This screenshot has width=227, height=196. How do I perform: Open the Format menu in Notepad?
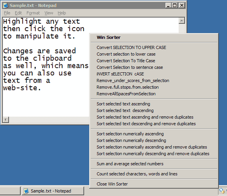pos(33,13)
